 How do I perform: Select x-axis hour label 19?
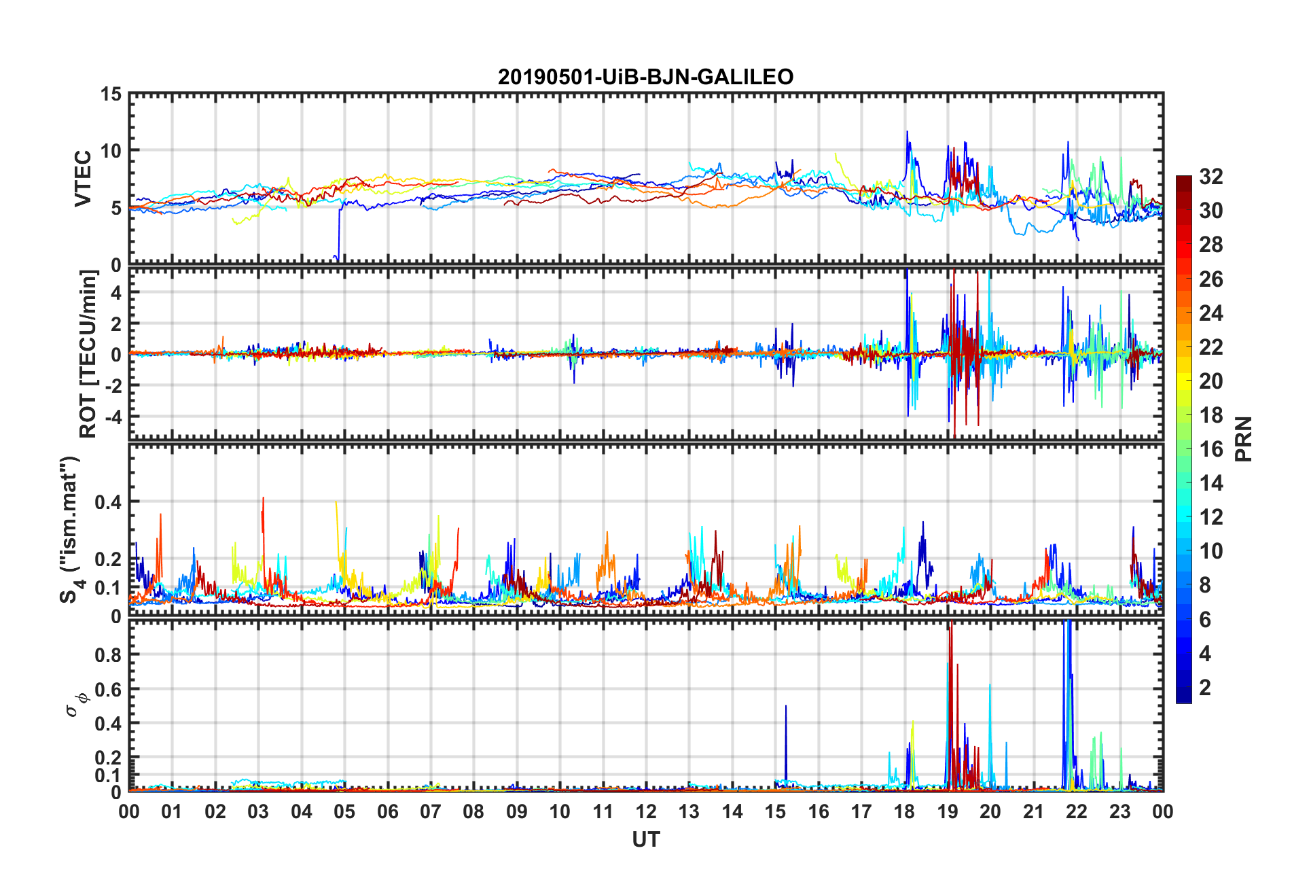click(948, 811)
